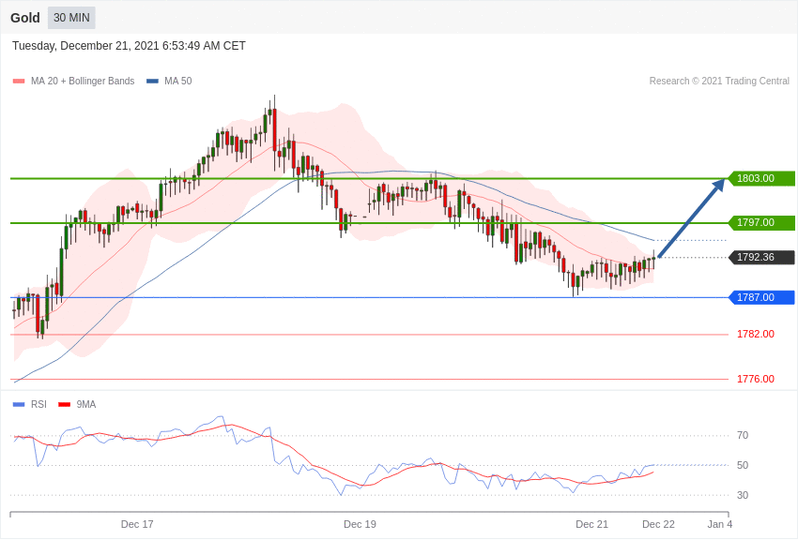This screenshot has height=540, width=798.
Task: Click the MA 20 + Bollinger Bands legend swatch
Action: point(19,82)
